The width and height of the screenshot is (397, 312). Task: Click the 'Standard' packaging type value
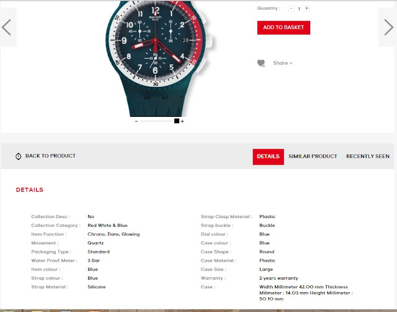tap(99, 252)
